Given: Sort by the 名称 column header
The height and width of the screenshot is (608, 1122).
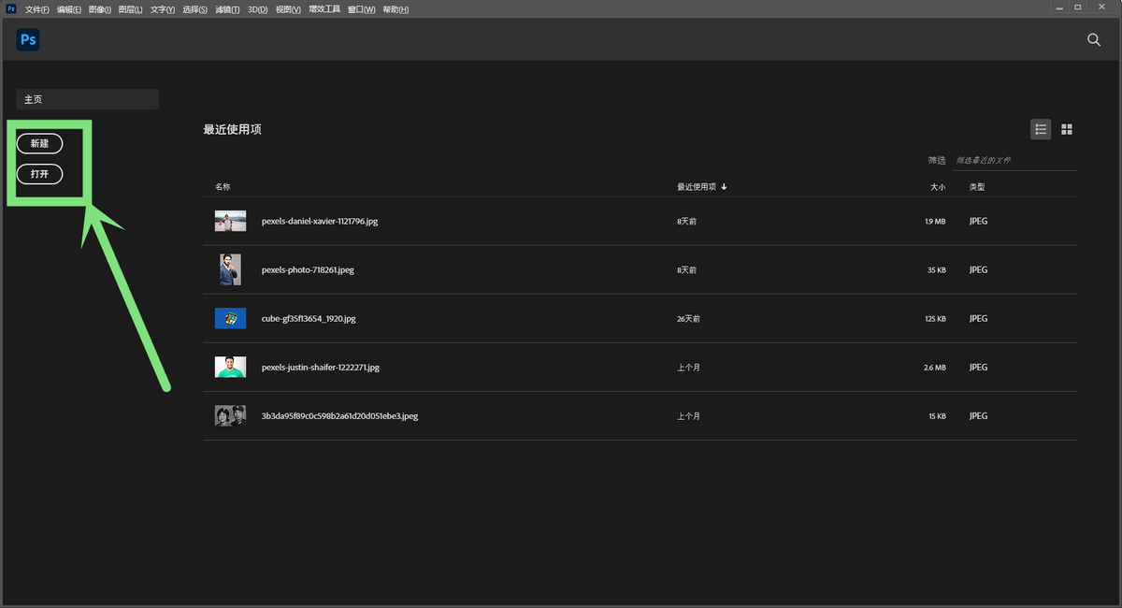Looking at the screenshot, I should coord(223,187).
